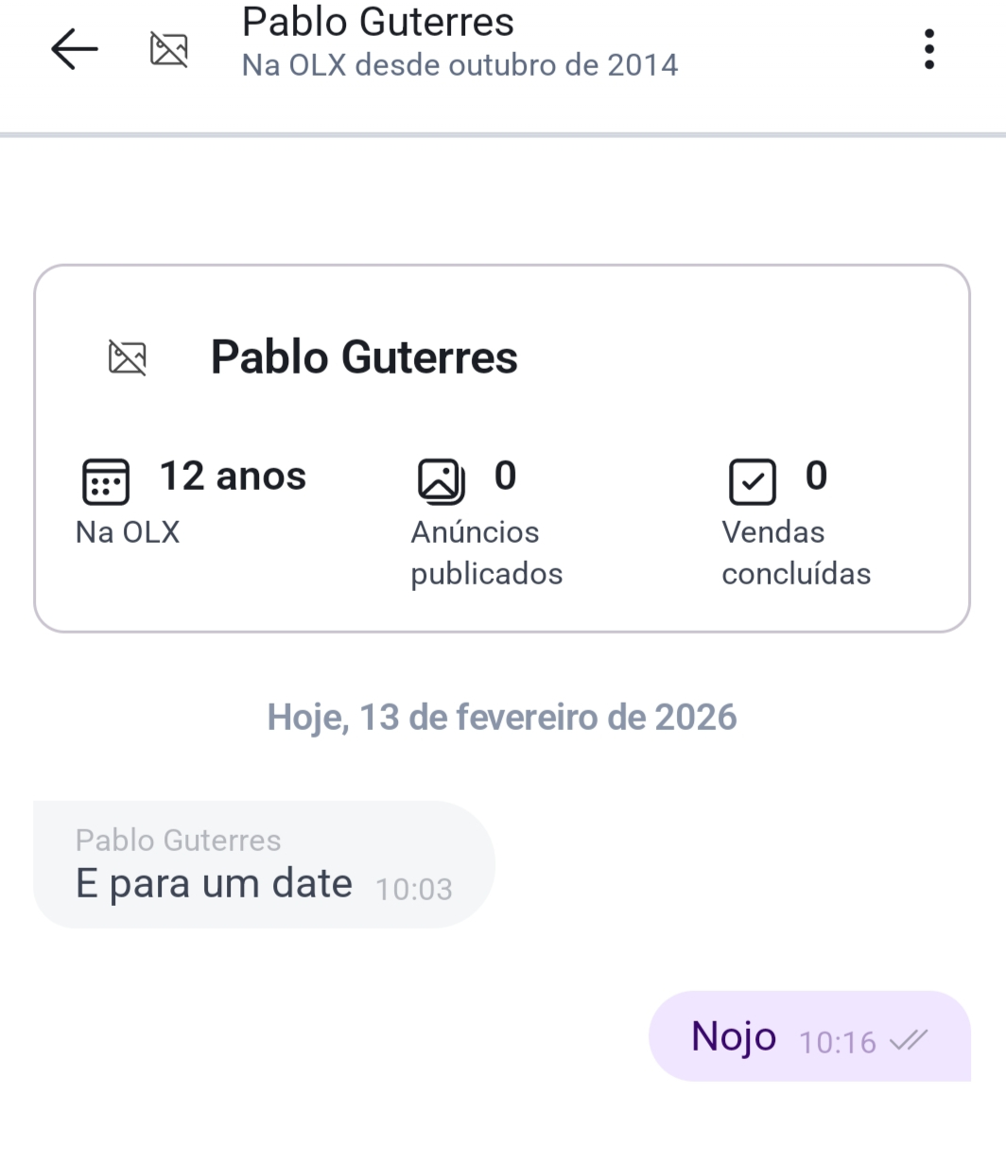Screen dimensions: 1006x1164
Task: Tap the 'Anúncios publicados' label
Action: [486, 553]
